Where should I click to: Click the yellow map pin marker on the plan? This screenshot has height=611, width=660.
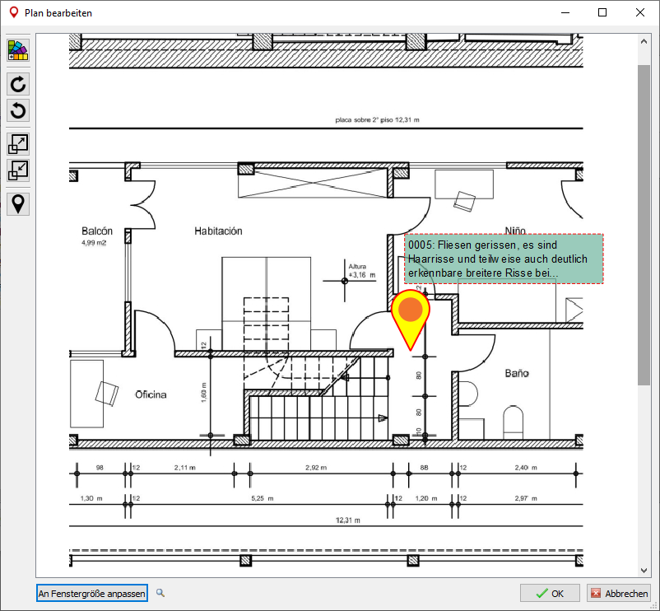[410, 313]
